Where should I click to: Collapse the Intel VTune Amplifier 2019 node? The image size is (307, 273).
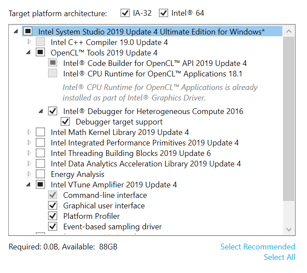tap(28, 184)
